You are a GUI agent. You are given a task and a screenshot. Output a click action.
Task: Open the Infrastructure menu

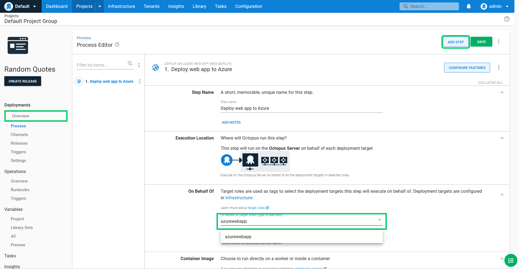[121, 6]
